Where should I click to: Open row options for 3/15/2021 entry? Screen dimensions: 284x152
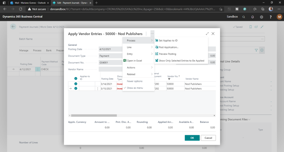pos(98,89)
